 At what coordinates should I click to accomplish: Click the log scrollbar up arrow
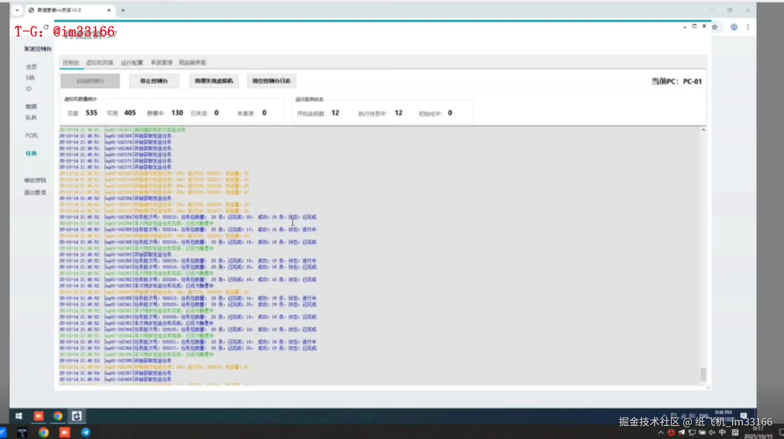tap(703, 130)
